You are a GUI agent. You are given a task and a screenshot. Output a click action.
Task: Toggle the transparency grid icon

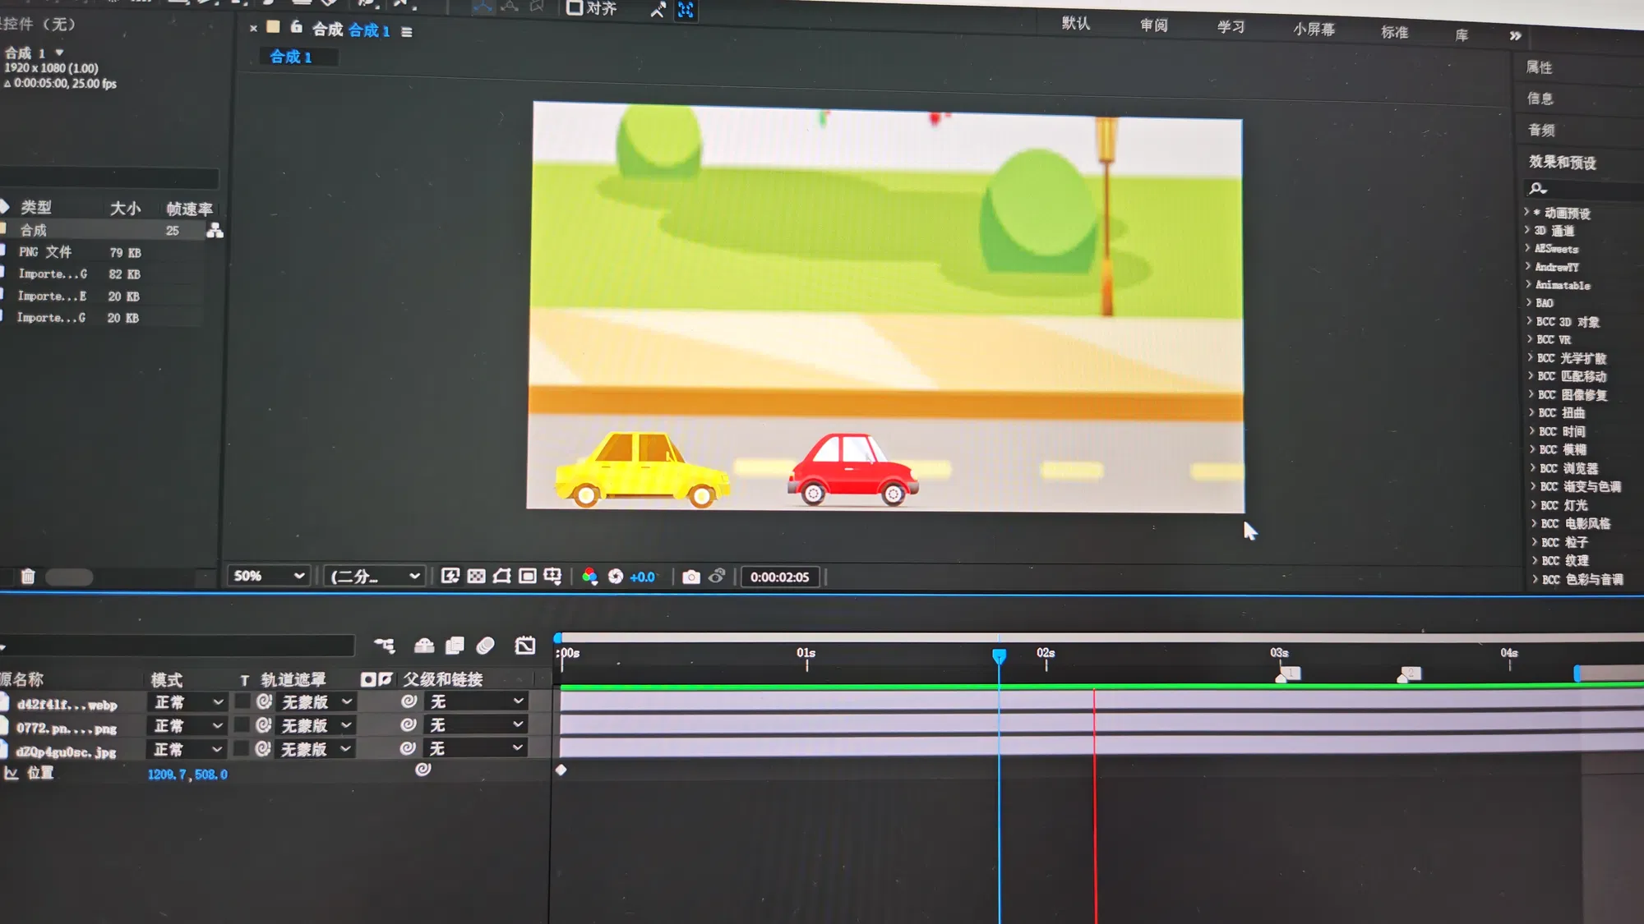coord(476,577)
